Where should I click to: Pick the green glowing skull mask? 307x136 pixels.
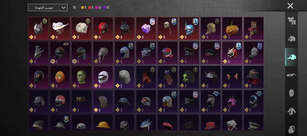tap(189, 77)
